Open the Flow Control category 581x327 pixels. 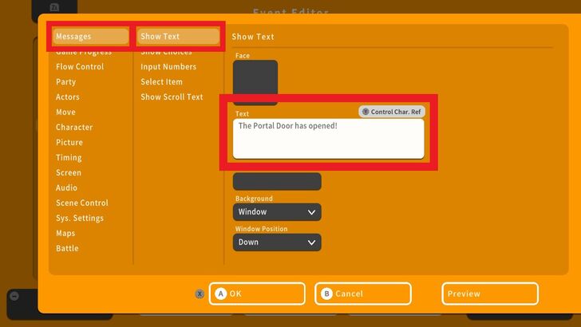(80, 67)
